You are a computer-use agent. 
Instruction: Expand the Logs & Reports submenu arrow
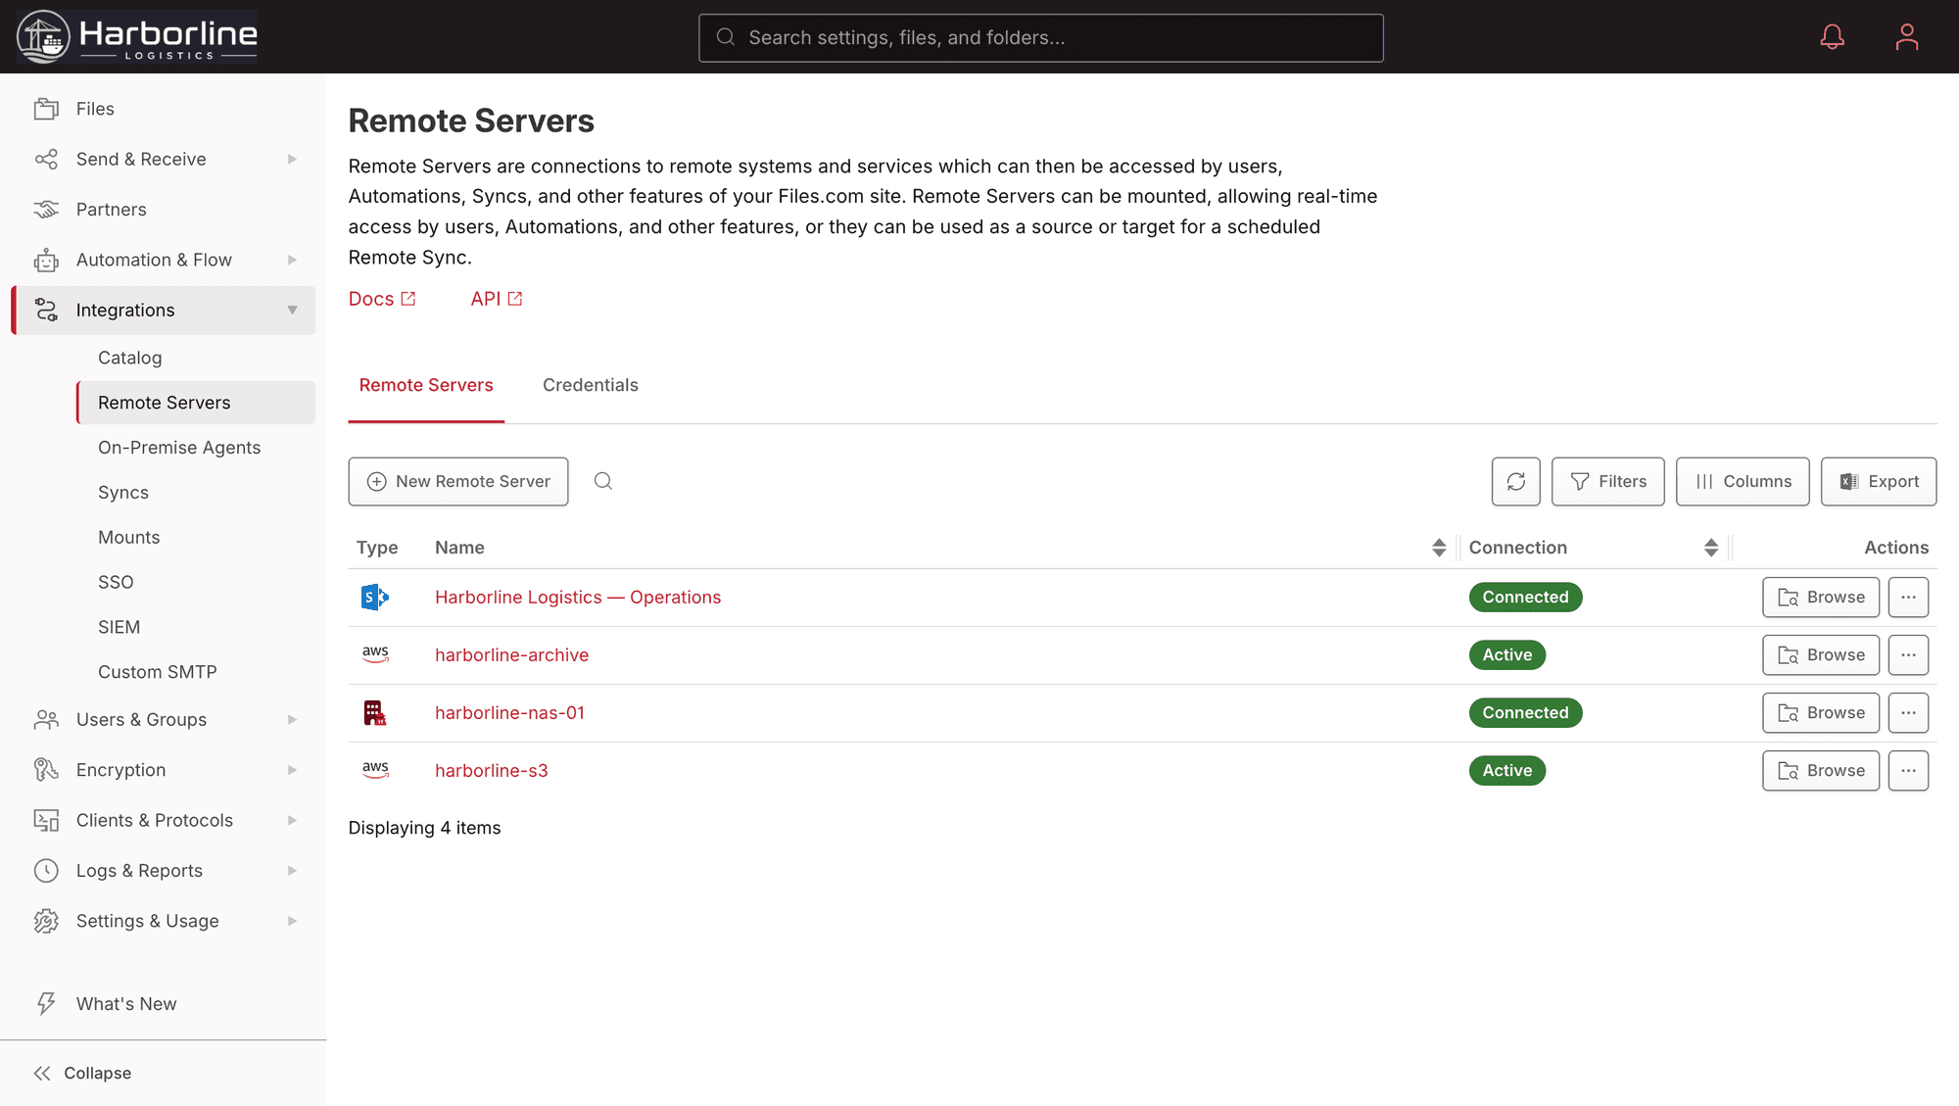292,871
